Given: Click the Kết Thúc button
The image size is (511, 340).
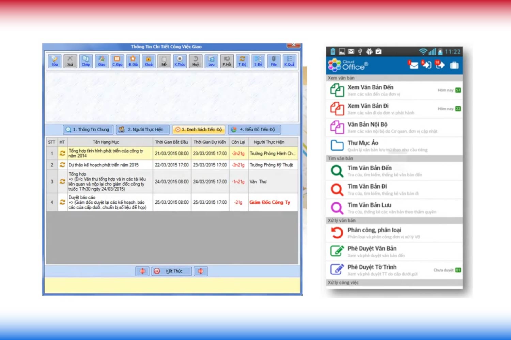Looking at the screenshot, I should 171,271.
